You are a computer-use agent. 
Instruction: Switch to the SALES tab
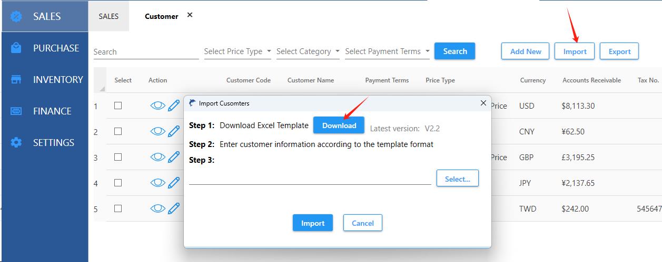[108, 16]
